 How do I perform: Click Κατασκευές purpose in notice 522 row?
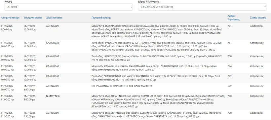tap(257, 86)
